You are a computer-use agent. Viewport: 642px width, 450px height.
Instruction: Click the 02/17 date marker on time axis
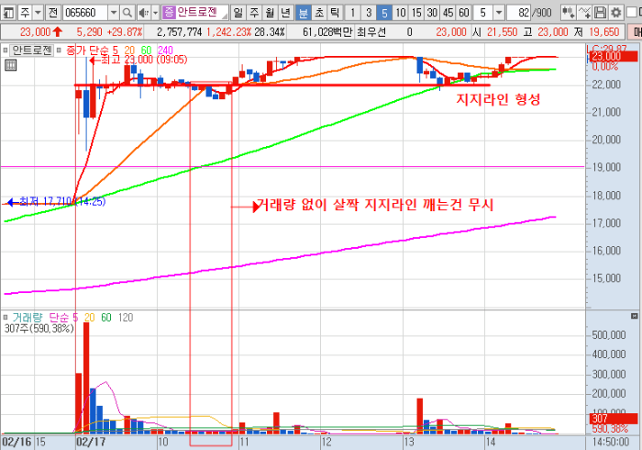pyautogui.click(x=91, y=443)
